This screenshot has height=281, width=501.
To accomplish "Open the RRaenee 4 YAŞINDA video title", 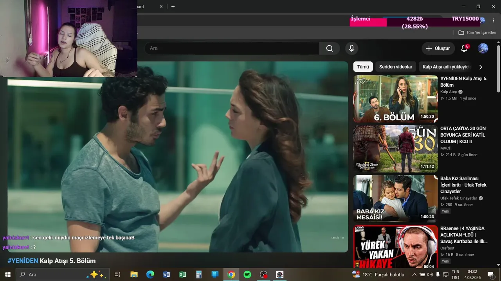I will click(x=464, y=235).
